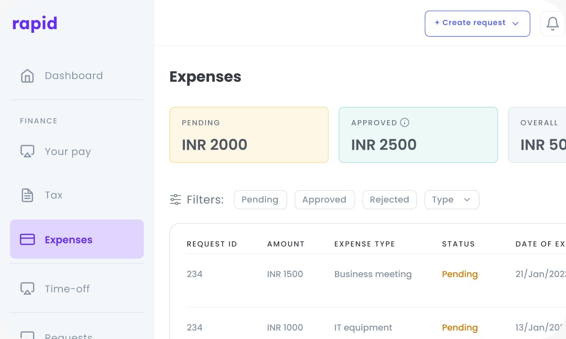Open the Create request dropdown

(x=477, y=24)
